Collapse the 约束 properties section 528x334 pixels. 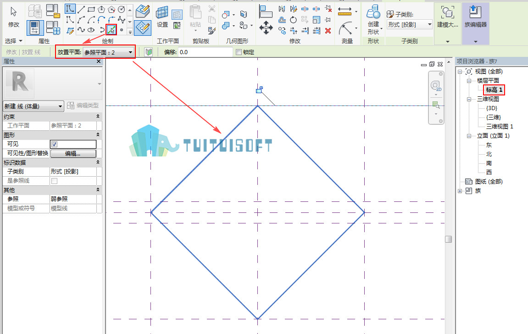point(98,117)
